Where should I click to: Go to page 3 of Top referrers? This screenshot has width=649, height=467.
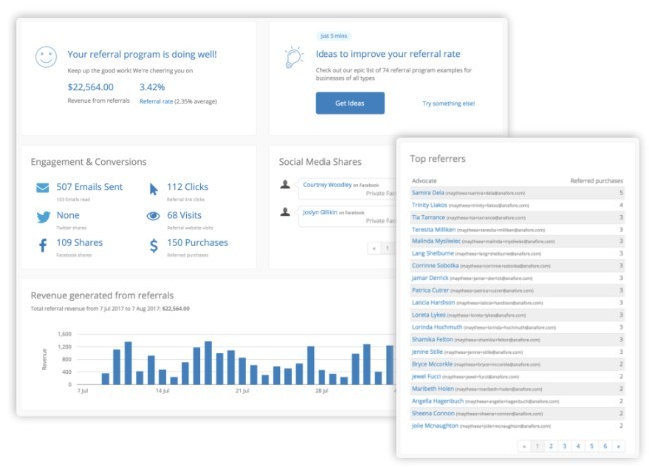tap(564, 446)
